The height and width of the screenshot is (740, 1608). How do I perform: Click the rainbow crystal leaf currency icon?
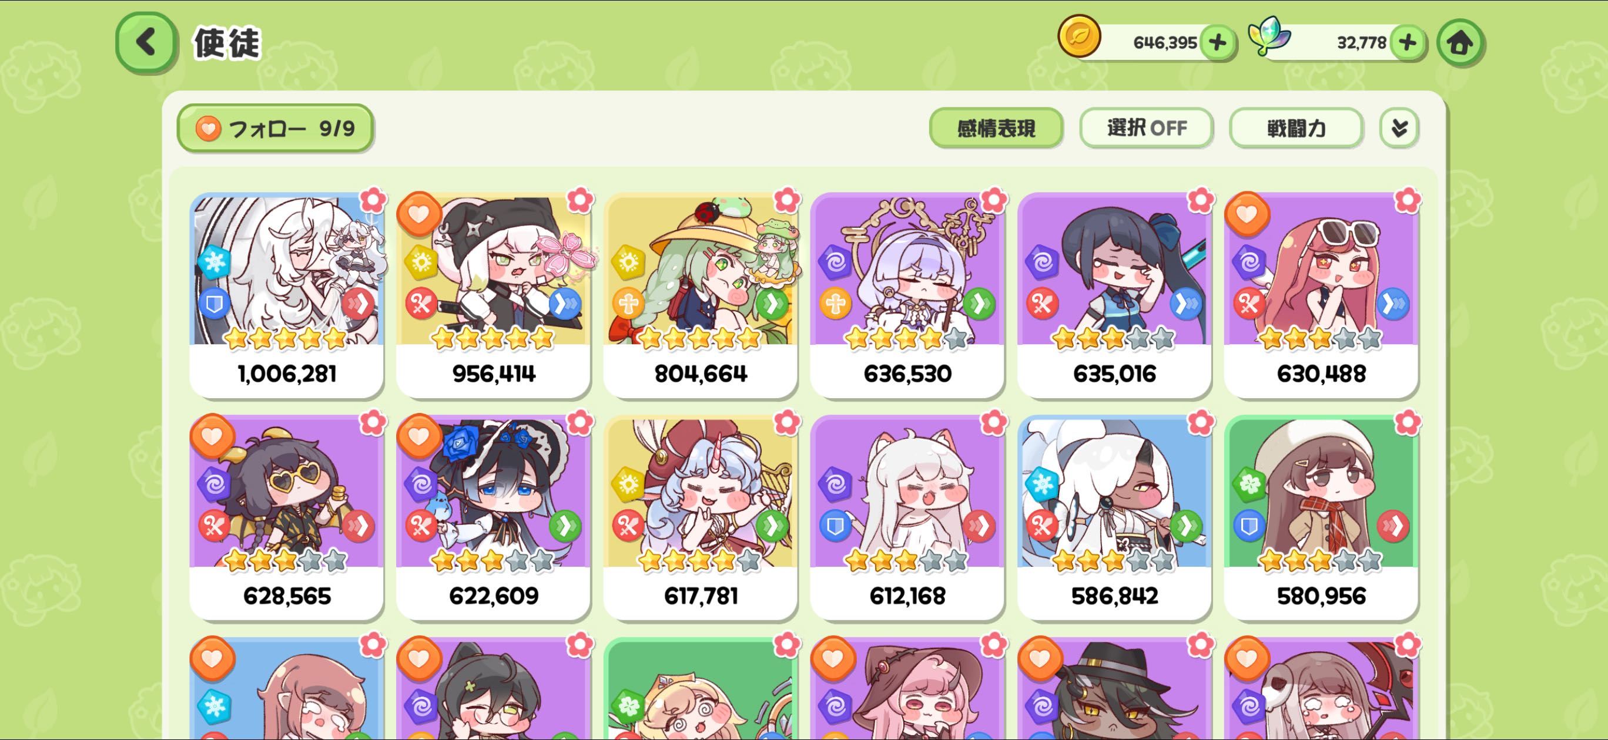click(1269, 36)
